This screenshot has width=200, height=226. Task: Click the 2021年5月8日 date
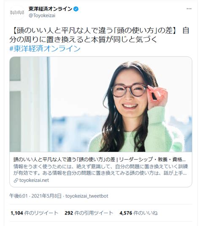tap(46, 196)
